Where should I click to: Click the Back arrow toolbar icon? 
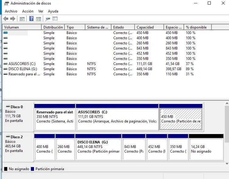click(x=6, y=19)
